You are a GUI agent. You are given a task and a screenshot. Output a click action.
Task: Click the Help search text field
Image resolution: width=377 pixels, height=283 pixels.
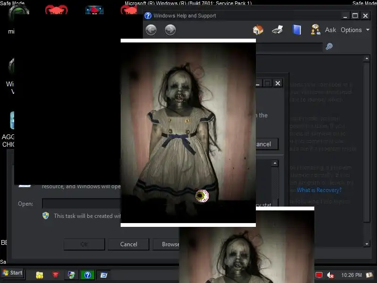pyautogui.click(x=289, y=46)
